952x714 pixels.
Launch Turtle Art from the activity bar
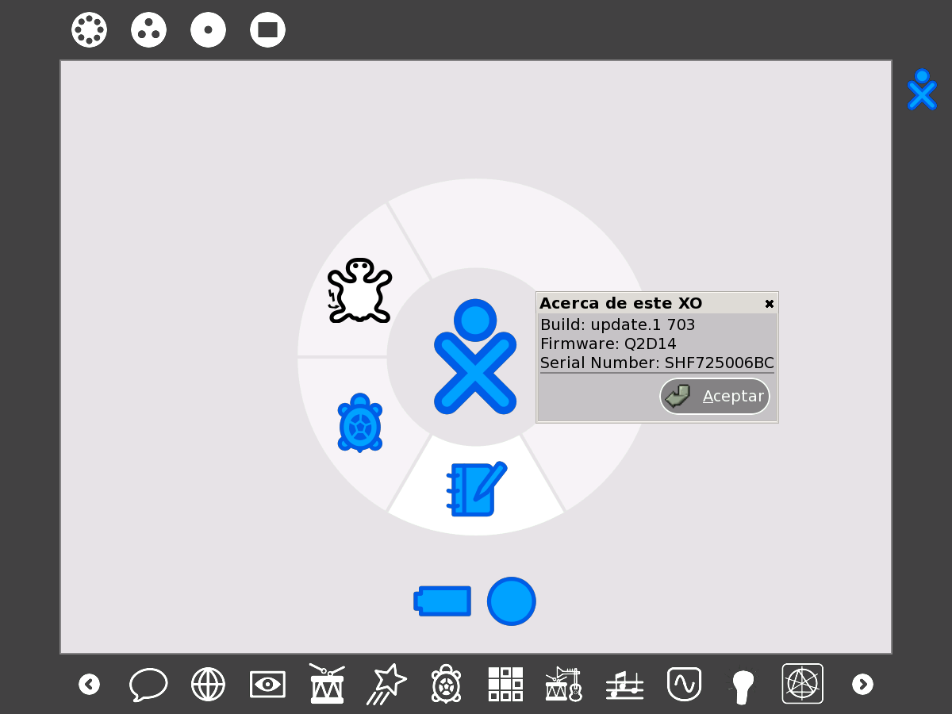coord(446,684)
